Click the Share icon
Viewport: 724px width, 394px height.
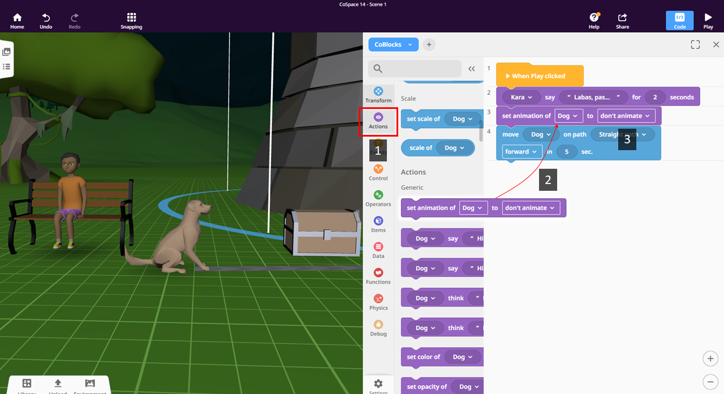coord(622,17)
